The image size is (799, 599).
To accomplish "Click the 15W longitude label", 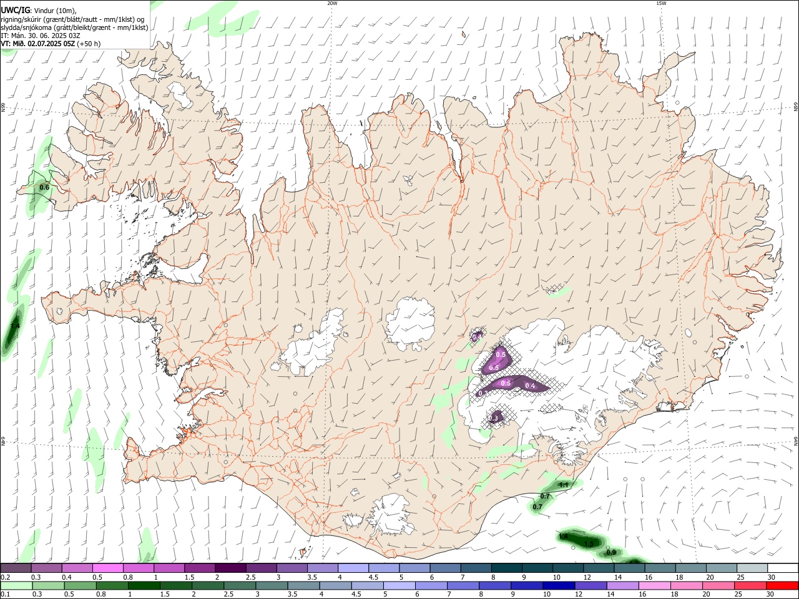I will 661,3.
